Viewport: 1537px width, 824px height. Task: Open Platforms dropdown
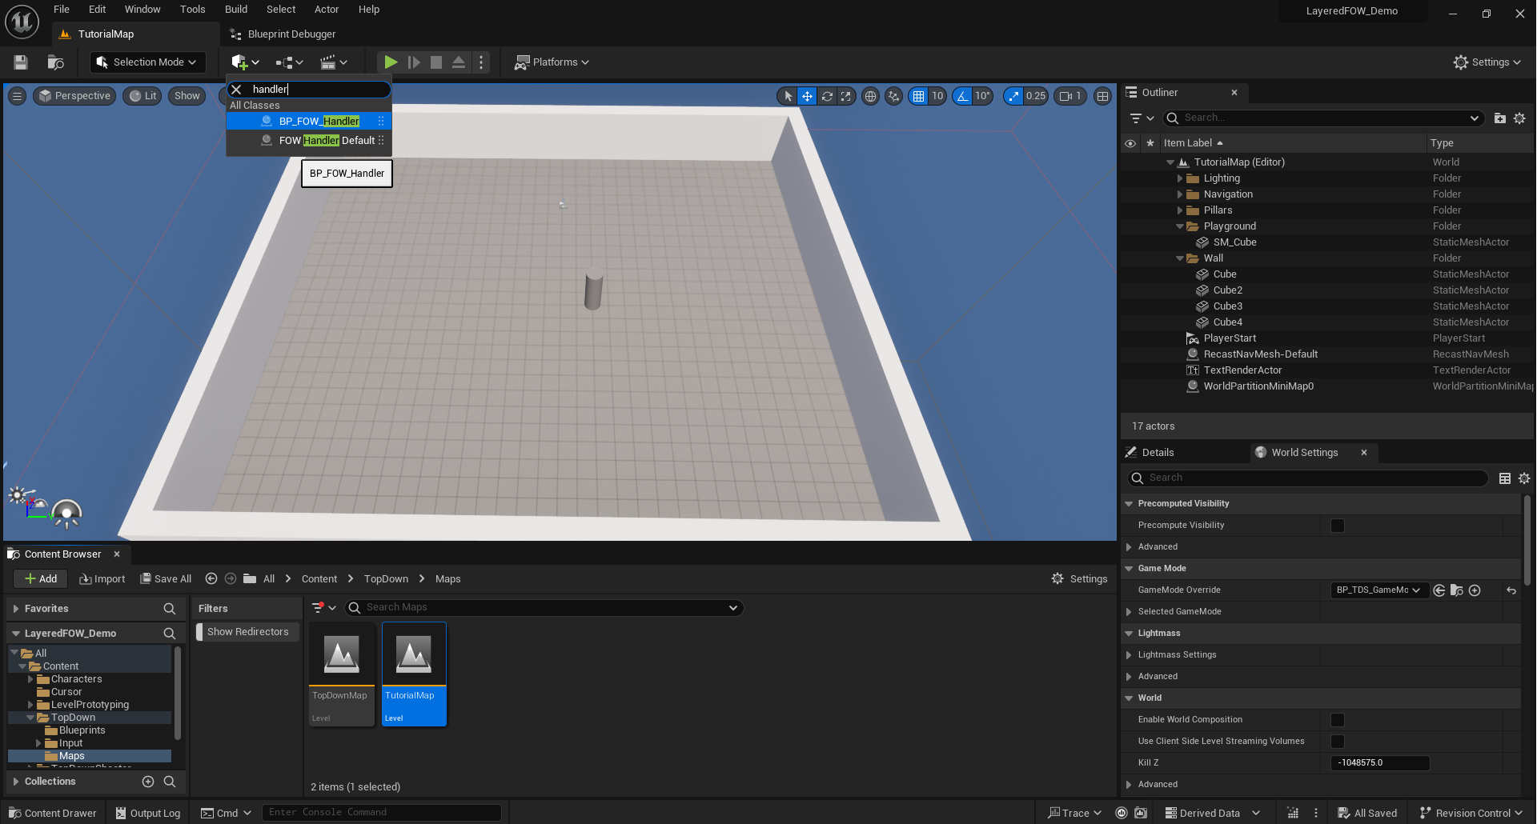[x=552, y=62]
